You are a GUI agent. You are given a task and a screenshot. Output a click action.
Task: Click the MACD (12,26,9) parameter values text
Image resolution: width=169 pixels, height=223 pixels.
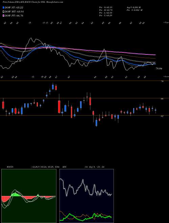[45, 167]
